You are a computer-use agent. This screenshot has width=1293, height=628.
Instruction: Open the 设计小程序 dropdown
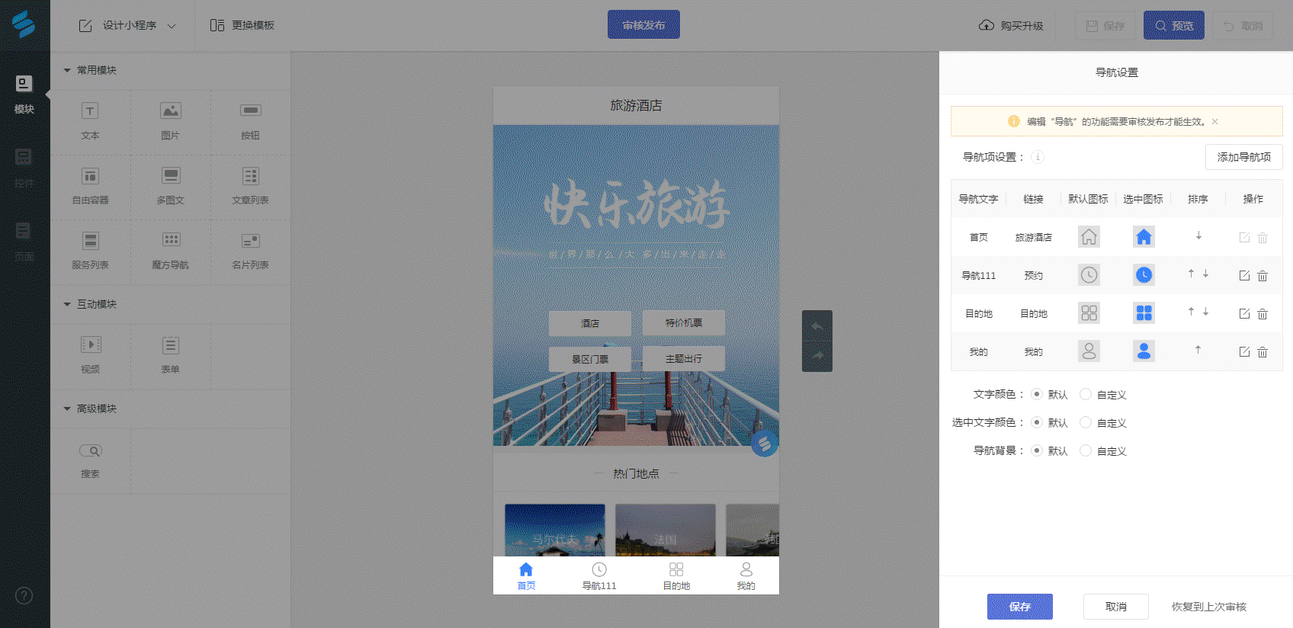click(128, 26)
